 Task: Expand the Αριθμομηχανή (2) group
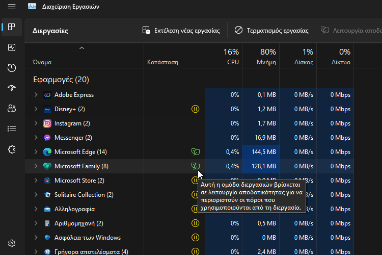pos(36,223)
